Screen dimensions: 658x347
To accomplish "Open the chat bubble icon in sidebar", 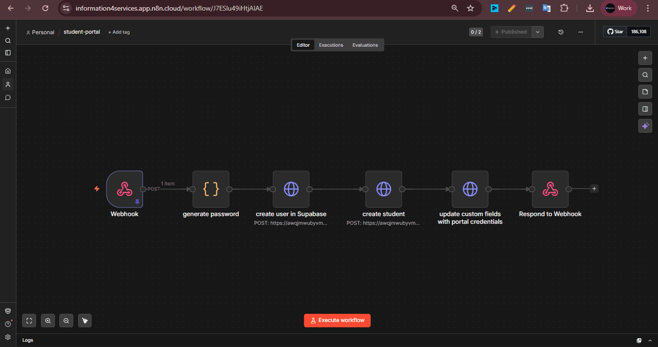I will tap(8, 97).
